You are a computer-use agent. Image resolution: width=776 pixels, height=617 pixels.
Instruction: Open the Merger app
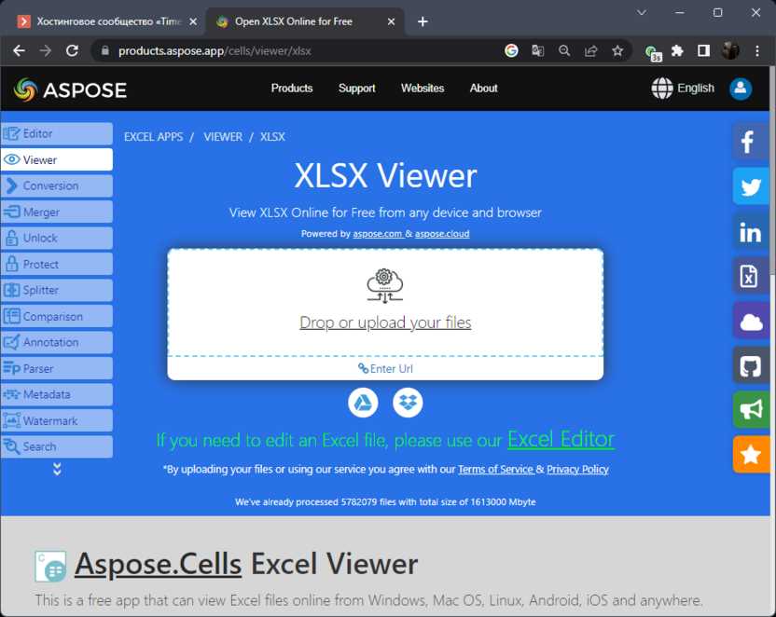point(56,213)
